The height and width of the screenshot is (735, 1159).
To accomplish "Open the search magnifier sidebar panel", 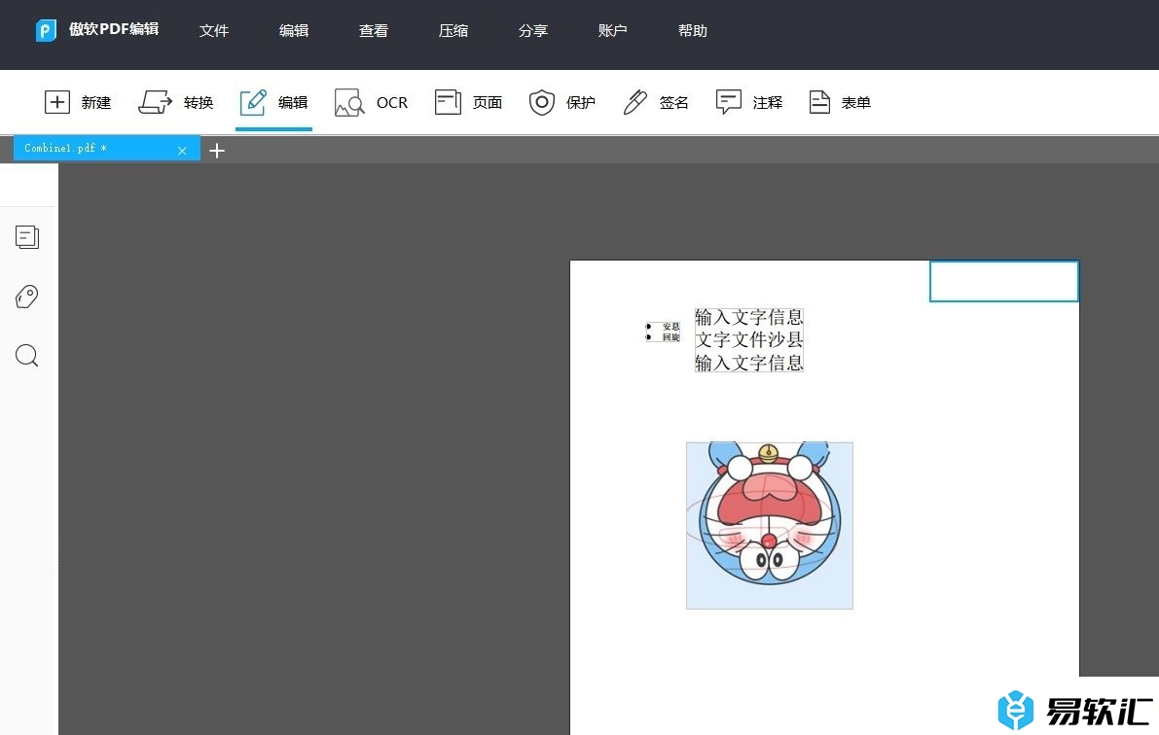I will pyautogui.click(x=26, y=355).
